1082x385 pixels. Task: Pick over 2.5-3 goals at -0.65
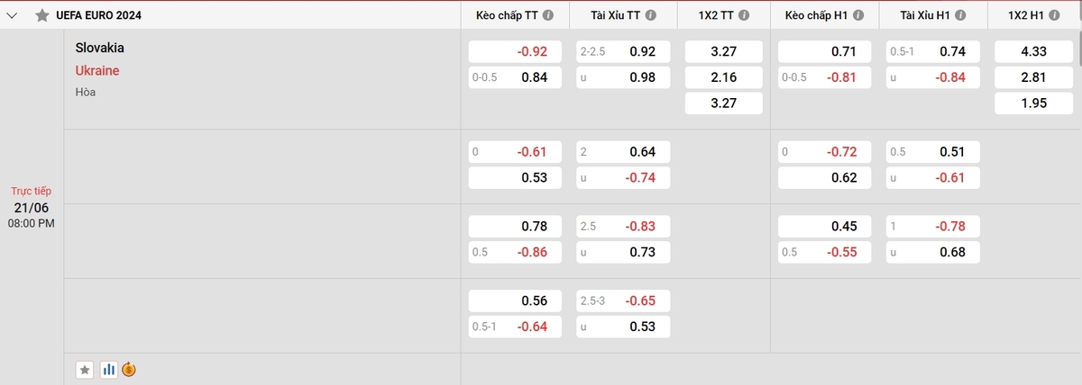click(x=622, y=301)
